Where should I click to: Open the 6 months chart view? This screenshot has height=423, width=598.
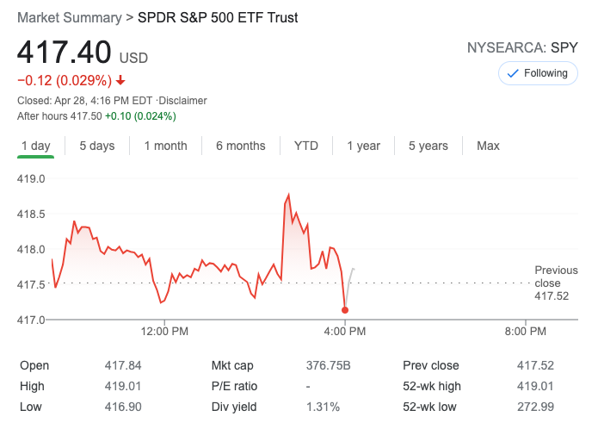click(x=241, y=146)
